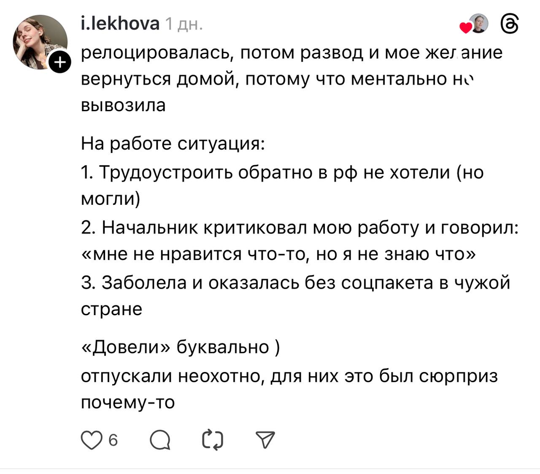Share the post via paper plane icon

point(265,440)
